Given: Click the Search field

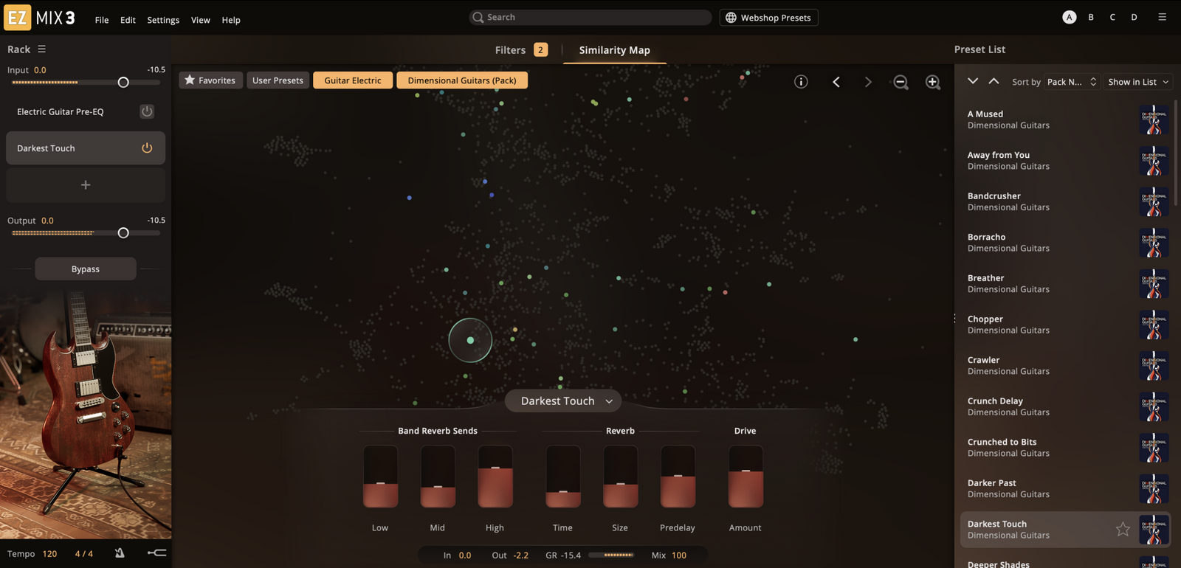Looking at the screenshot, I should click(590, 17).
